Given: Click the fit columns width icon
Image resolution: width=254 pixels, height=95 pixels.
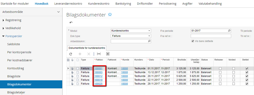Looking at the screenshot, I should 99,54.
